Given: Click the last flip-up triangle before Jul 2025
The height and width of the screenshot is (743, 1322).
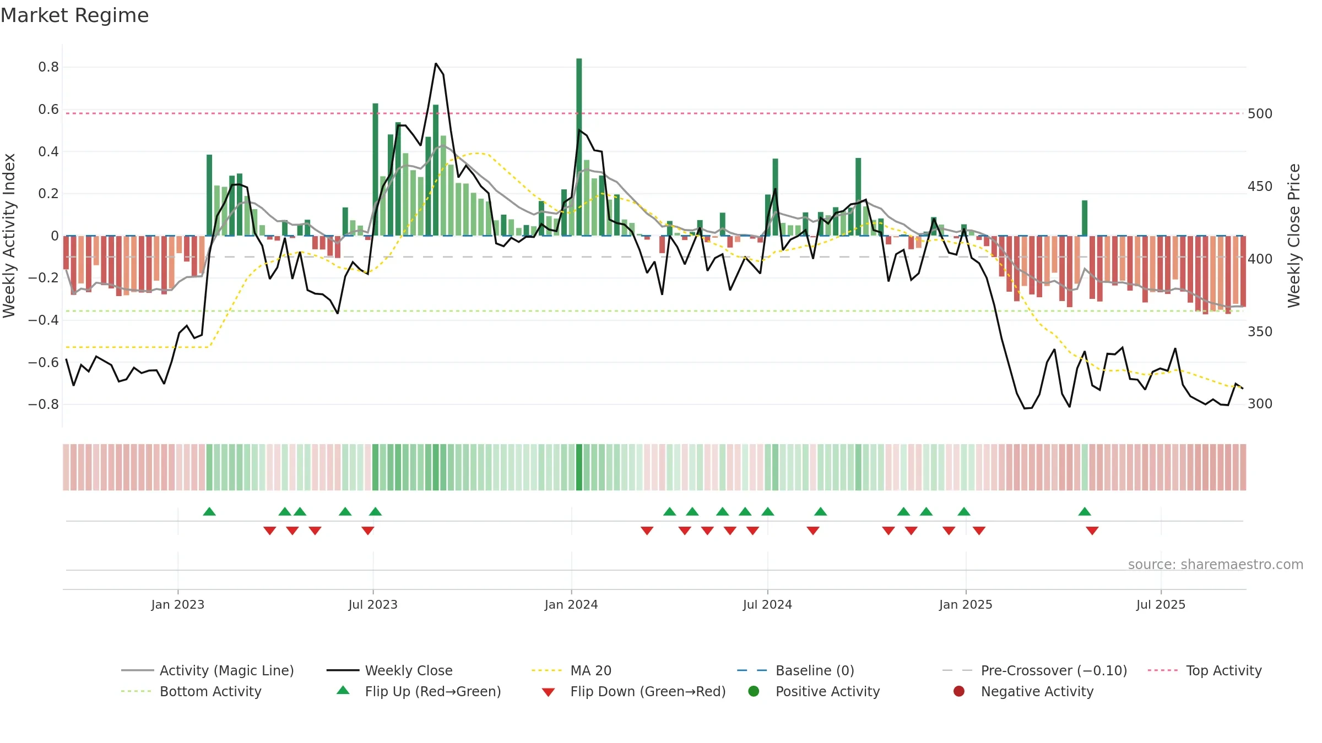Looking at the screenshot, I should click(x=1085, y=511).
